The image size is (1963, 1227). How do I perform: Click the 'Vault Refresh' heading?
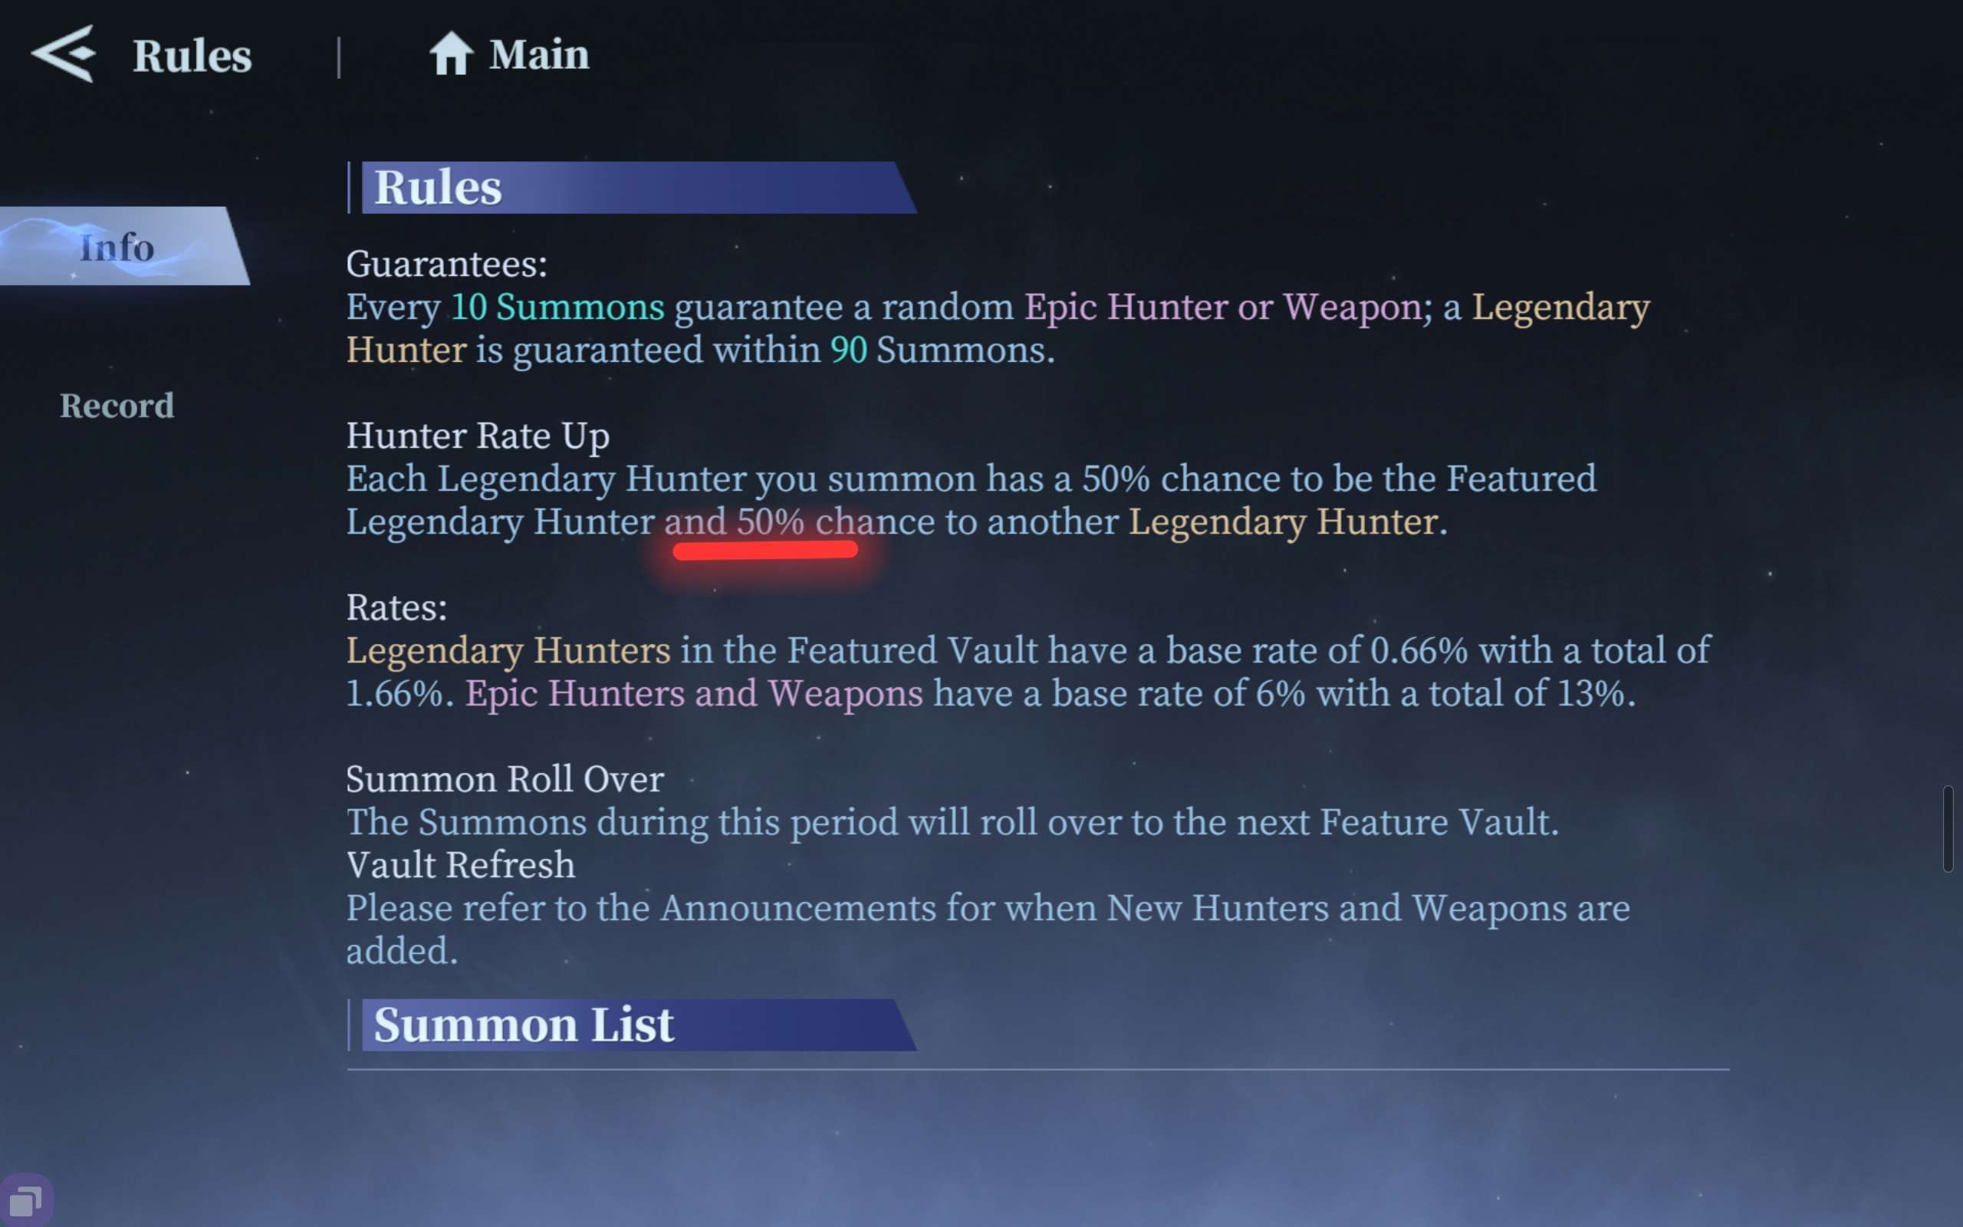461,865
